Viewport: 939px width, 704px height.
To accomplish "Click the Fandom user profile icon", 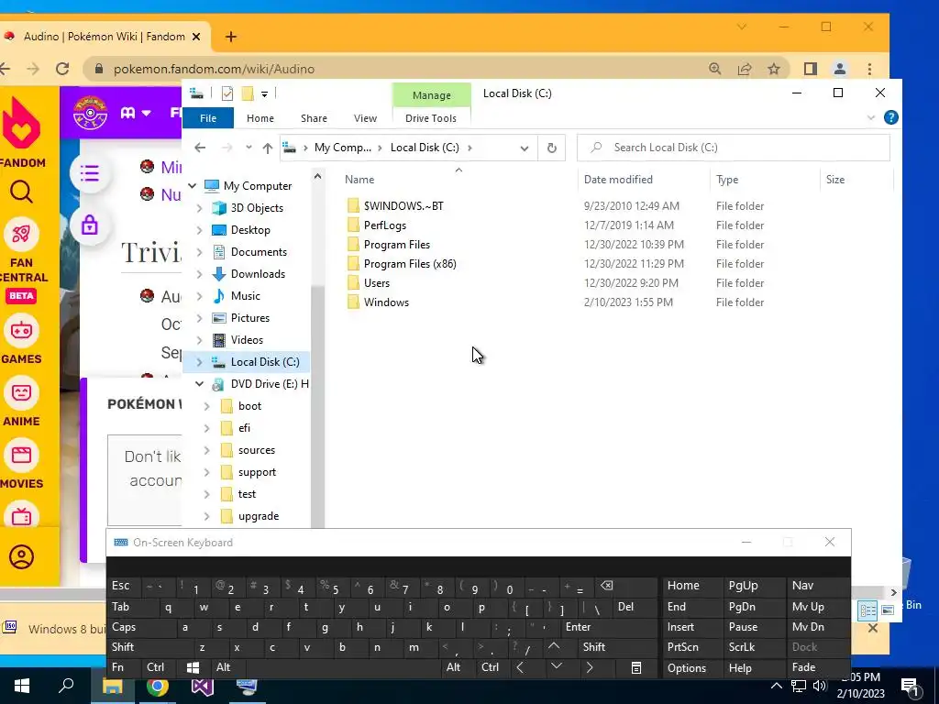I will click(x=21, y=556).
